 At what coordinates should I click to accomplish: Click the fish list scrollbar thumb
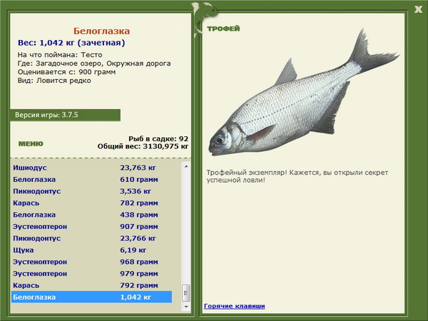pyautogui.click(x=186, y=293)
